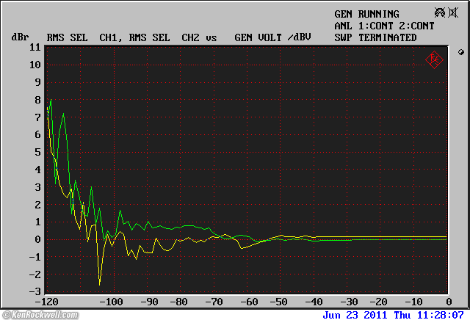Click the SWP TERMINATED sweep status
The width and height of the screenshot is (470, 320).
pyautogui.click(x=375, y=37)
